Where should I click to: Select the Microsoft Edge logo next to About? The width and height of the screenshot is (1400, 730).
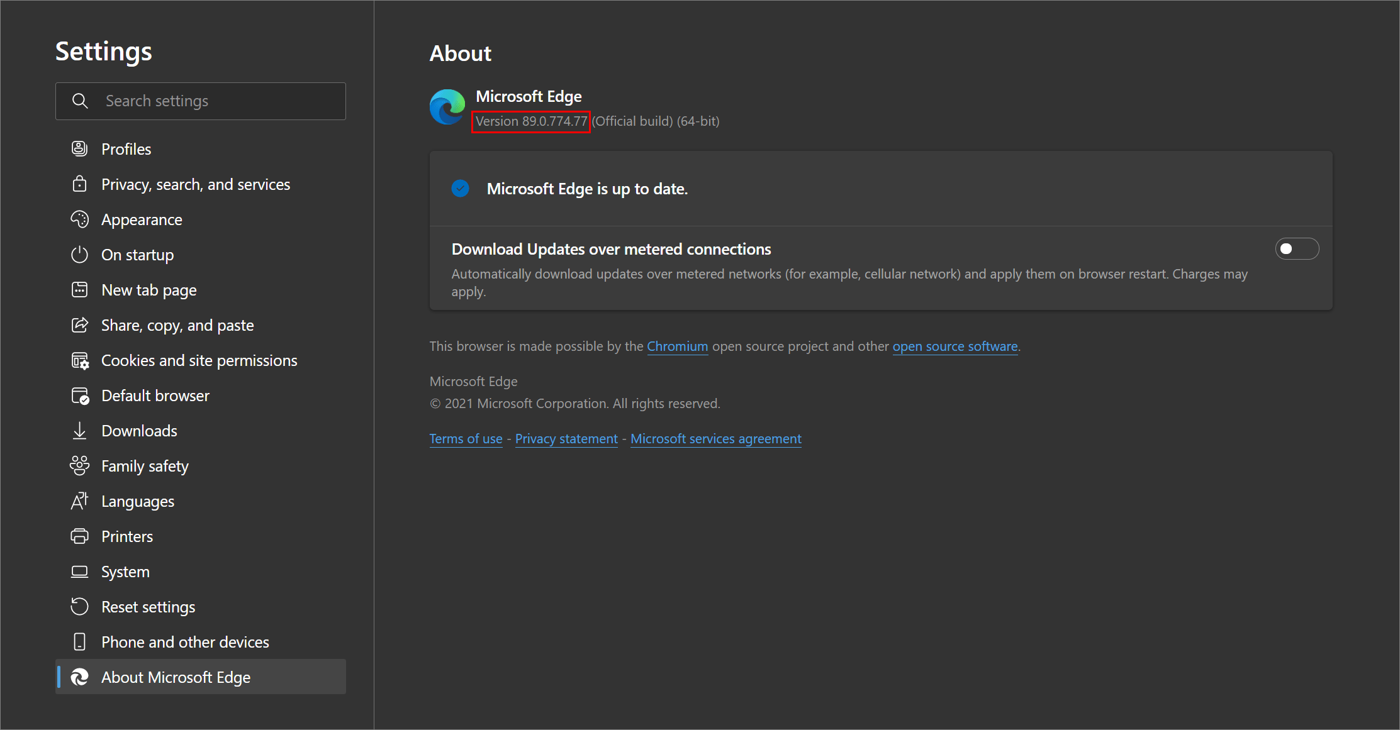(x=447, y=106)
